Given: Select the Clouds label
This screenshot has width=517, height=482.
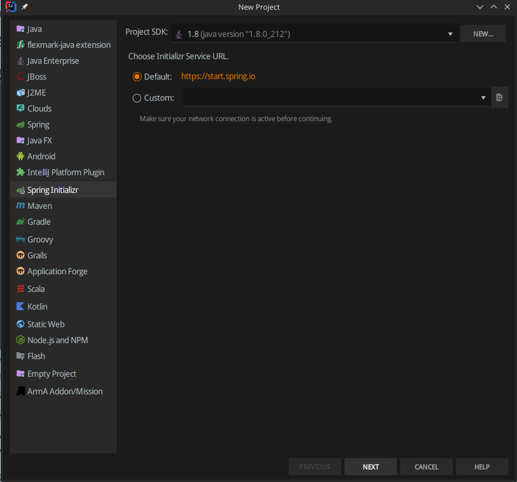Looking at the screenshot, I should click(39, 108).
